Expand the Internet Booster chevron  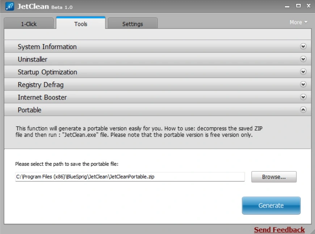coord(303,97)
